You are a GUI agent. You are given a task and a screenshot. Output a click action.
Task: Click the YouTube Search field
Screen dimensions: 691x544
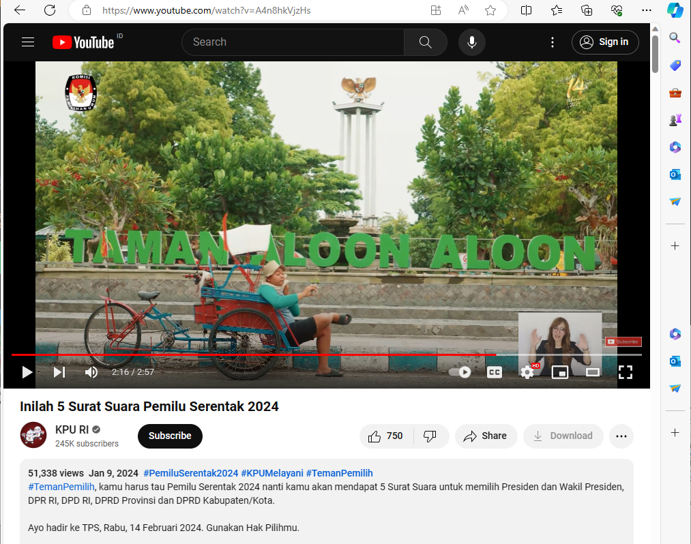[x=293, y=42]
